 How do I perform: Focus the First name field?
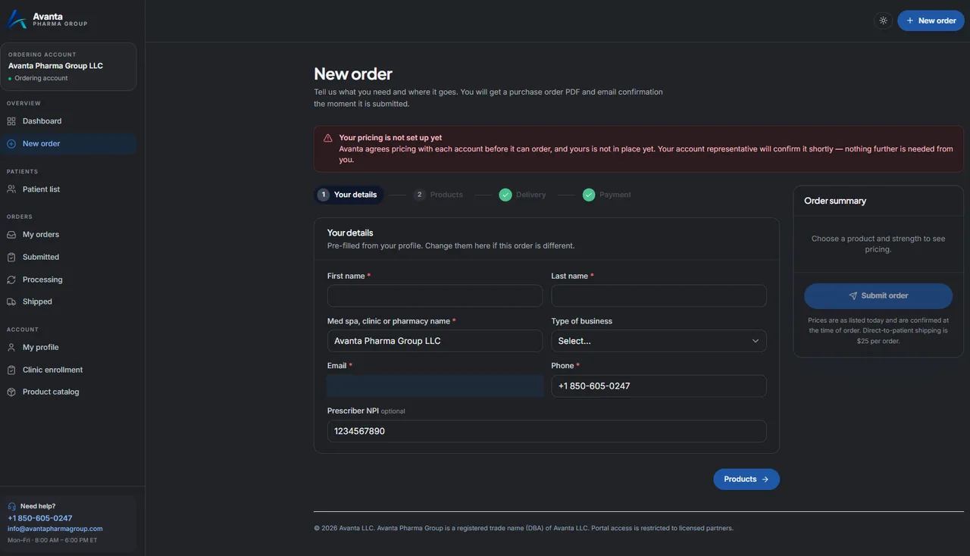tap(435, 296)
